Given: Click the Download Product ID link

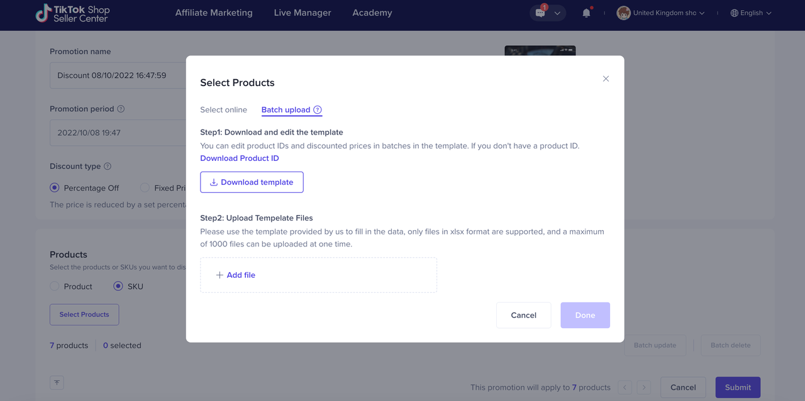Looking at the screenshot, I should coord(239,158).
